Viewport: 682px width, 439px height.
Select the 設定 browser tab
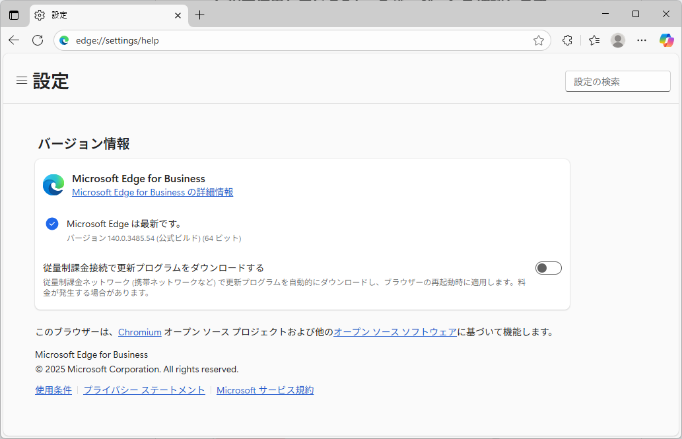click(x=109, y=16)
